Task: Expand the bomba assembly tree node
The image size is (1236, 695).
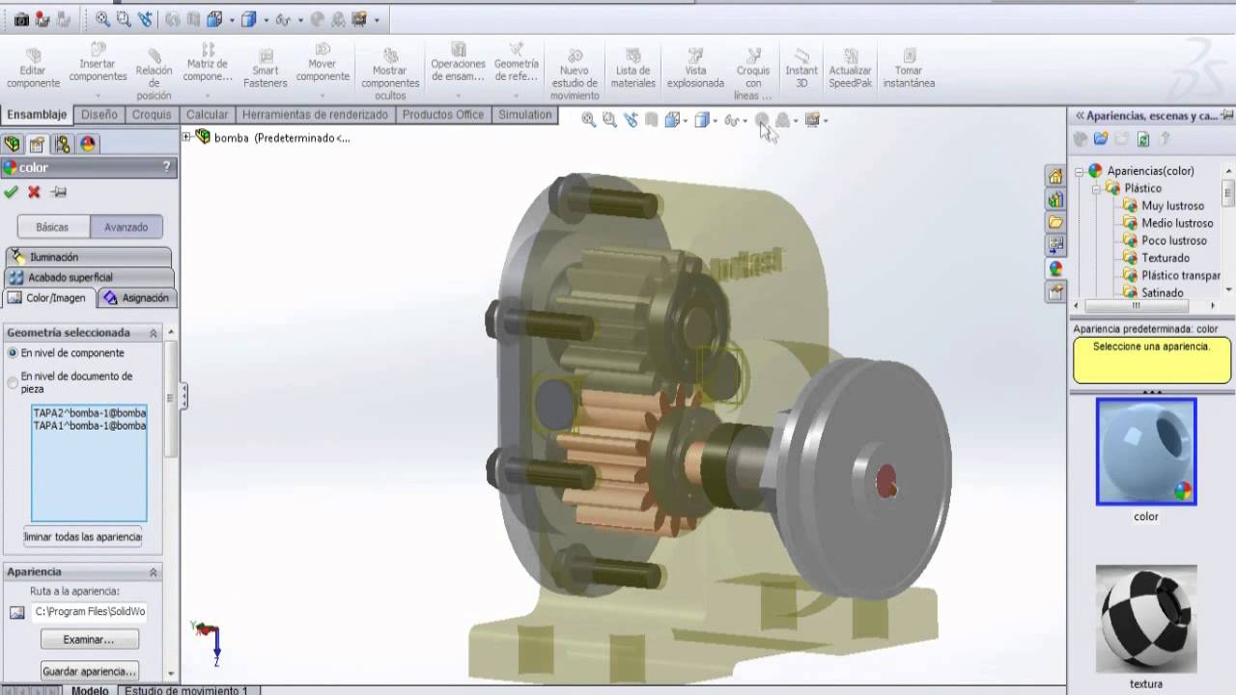Action: [x=186, y=137]
